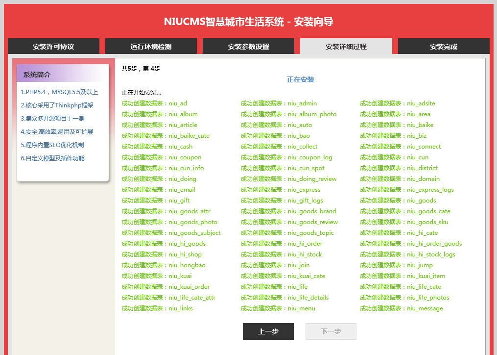Click log entry niu_life_details

tap(284, 298)
